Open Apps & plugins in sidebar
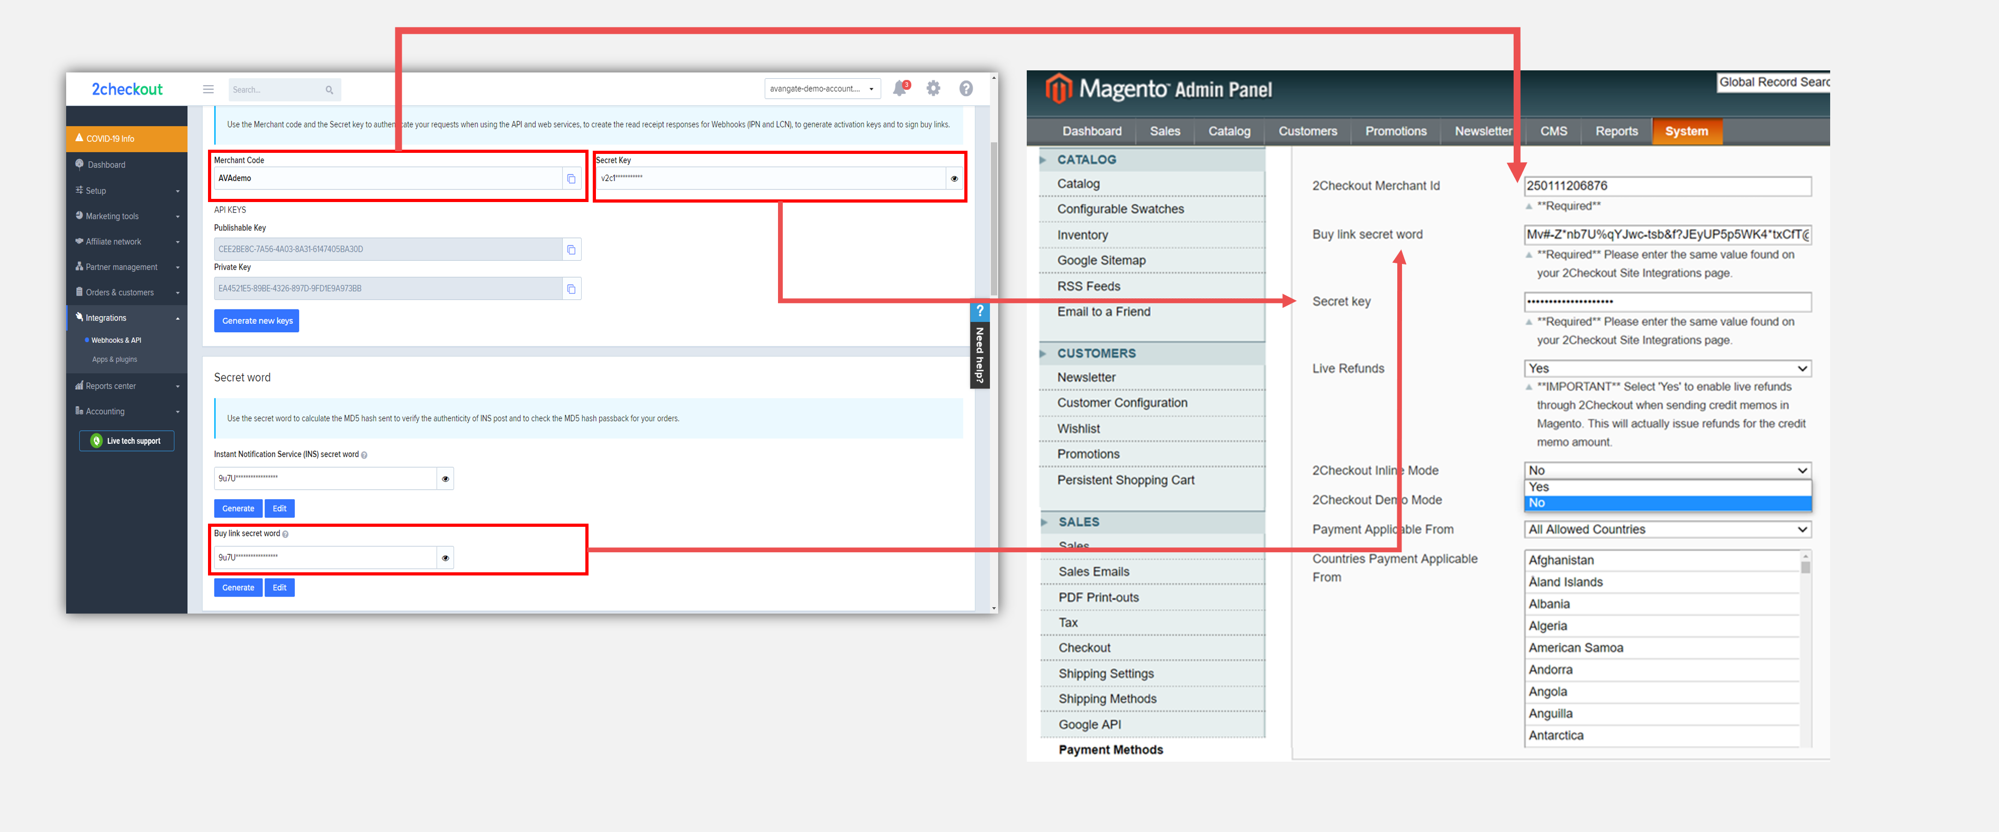1999x832 pixels. click(x=114, y=360)
